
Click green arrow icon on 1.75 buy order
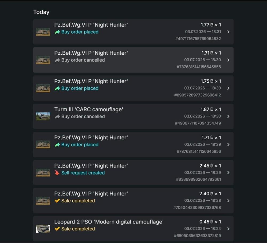[57, 88]
